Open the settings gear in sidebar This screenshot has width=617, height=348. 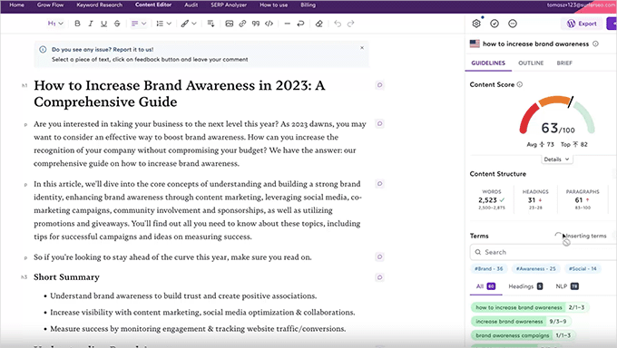pos(476,24)
